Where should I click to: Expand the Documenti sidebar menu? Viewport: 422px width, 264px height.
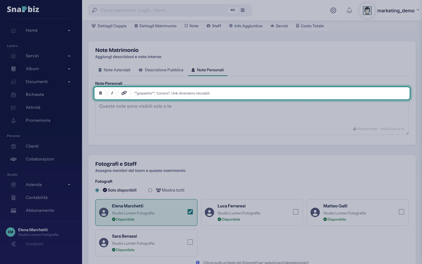(x=69, y=82)
